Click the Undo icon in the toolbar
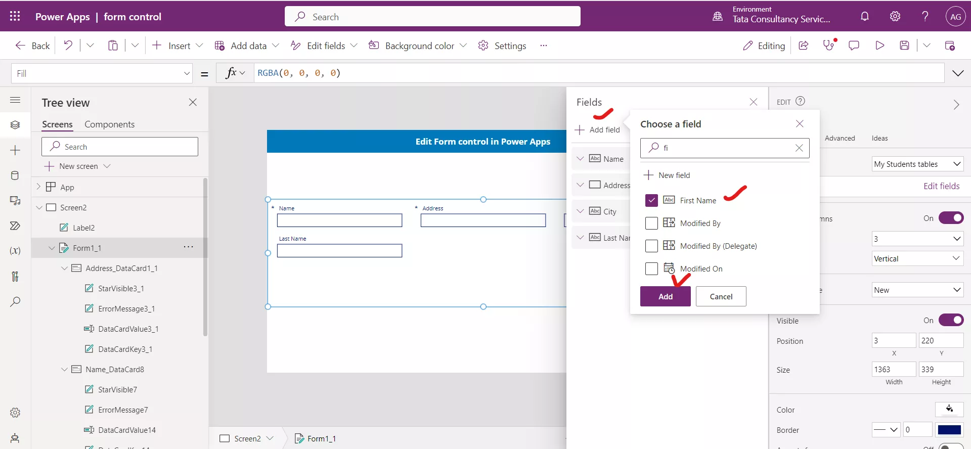 [x=68, y=46]
